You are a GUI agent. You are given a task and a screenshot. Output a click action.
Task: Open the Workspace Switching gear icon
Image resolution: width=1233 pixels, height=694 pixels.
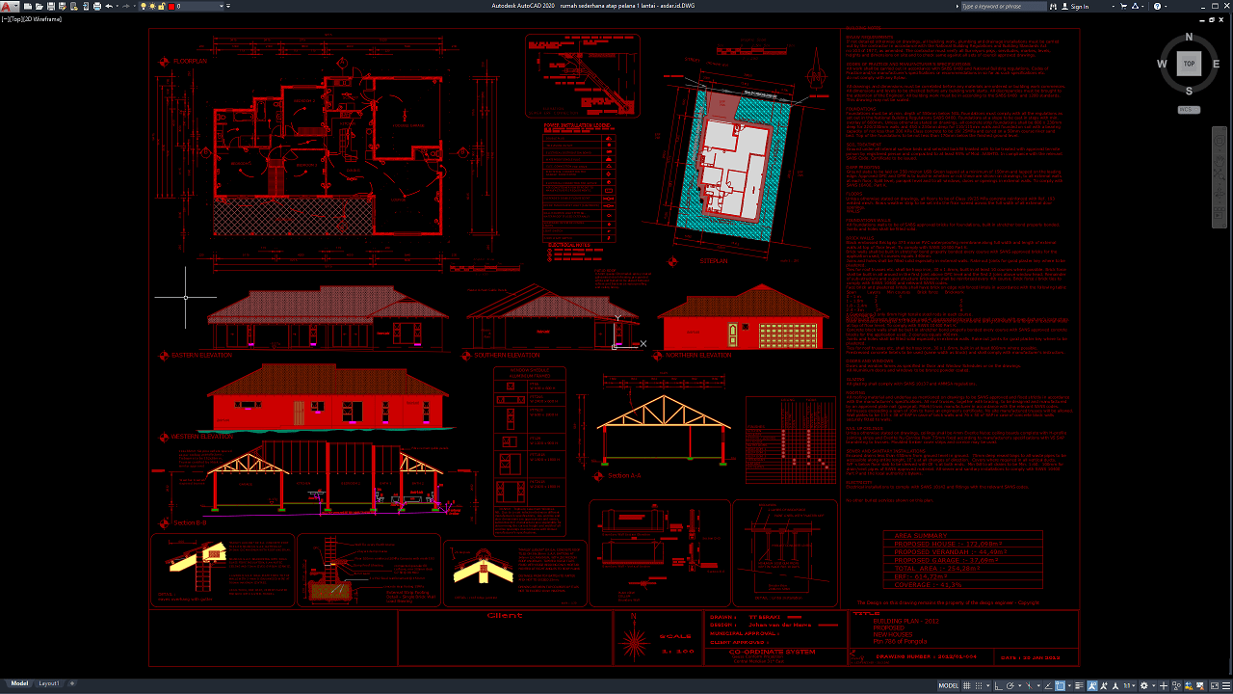pyautogui.click(x=1141, y=685)
